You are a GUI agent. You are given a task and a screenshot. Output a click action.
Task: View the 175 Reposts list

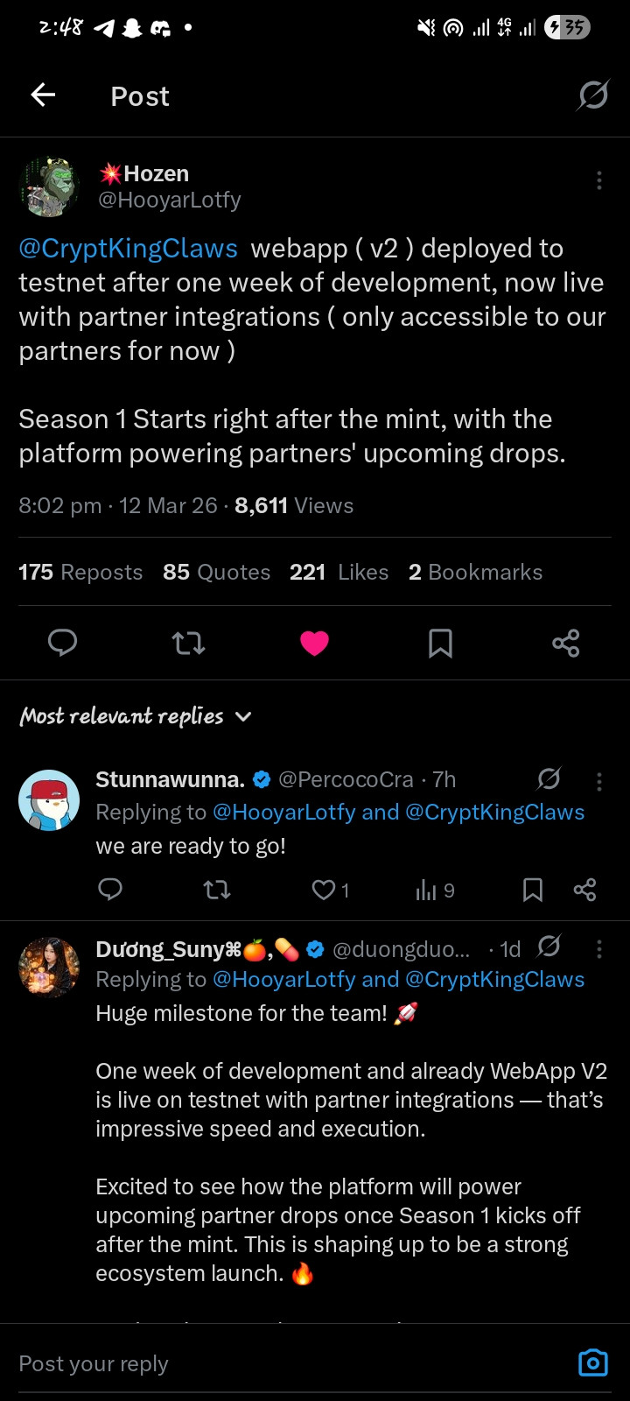(x=80, y=572)
